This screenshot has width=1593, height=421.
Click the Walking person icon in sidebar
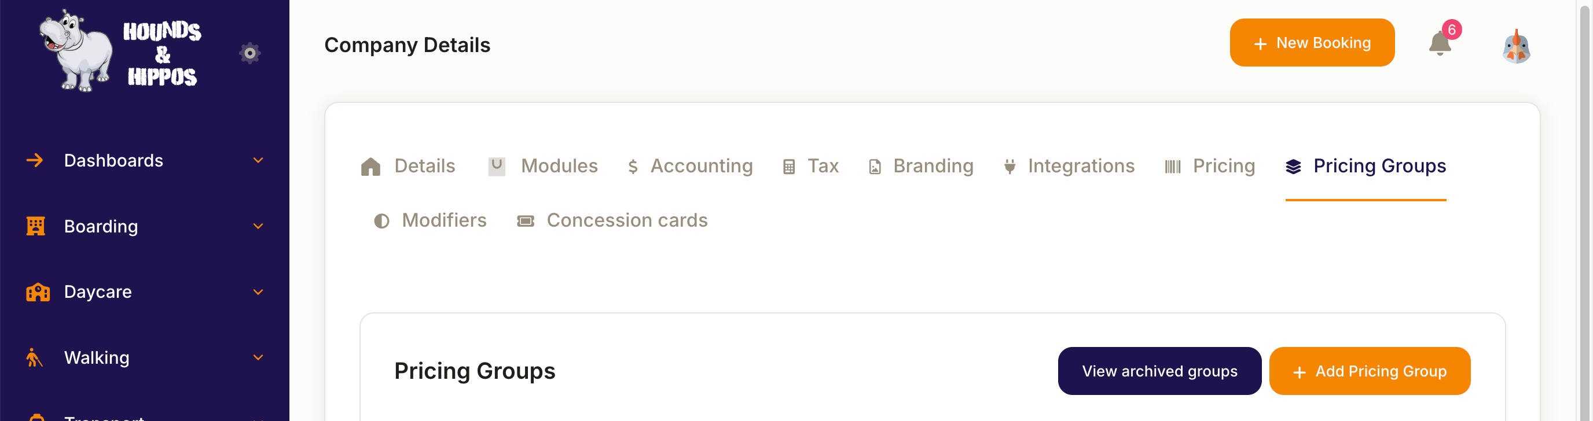click(34, 357)
